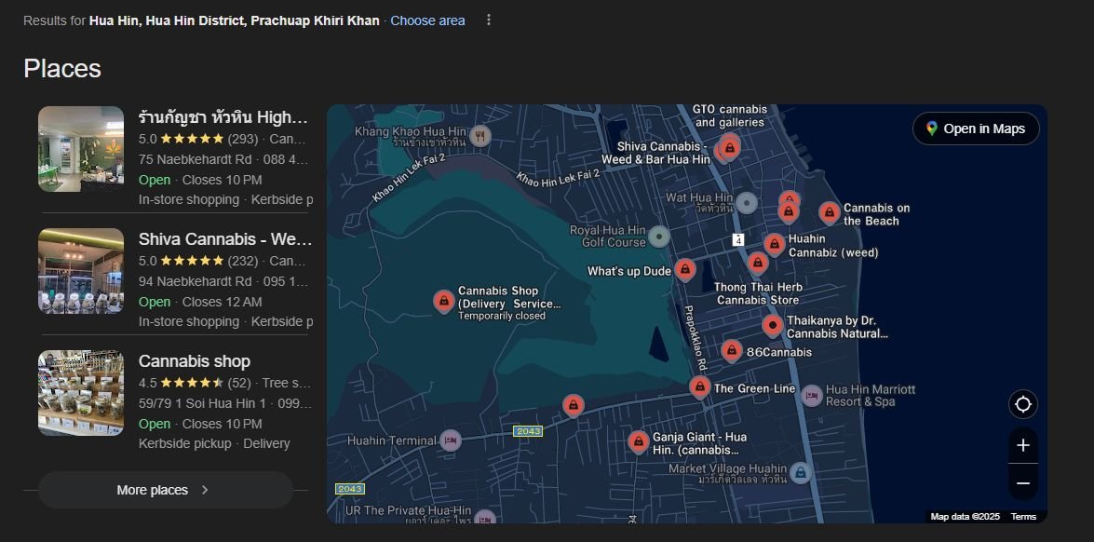Click the Choose area link
1094x542 pixels.
[427, 20]
